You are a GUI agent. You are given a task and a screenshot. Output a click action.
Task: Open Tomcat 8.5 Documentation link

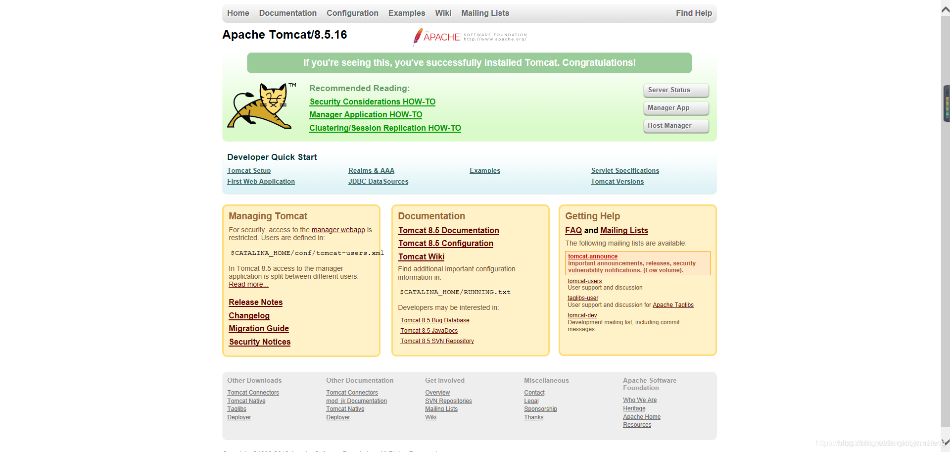pyautogui.click(x=448, y=231)
